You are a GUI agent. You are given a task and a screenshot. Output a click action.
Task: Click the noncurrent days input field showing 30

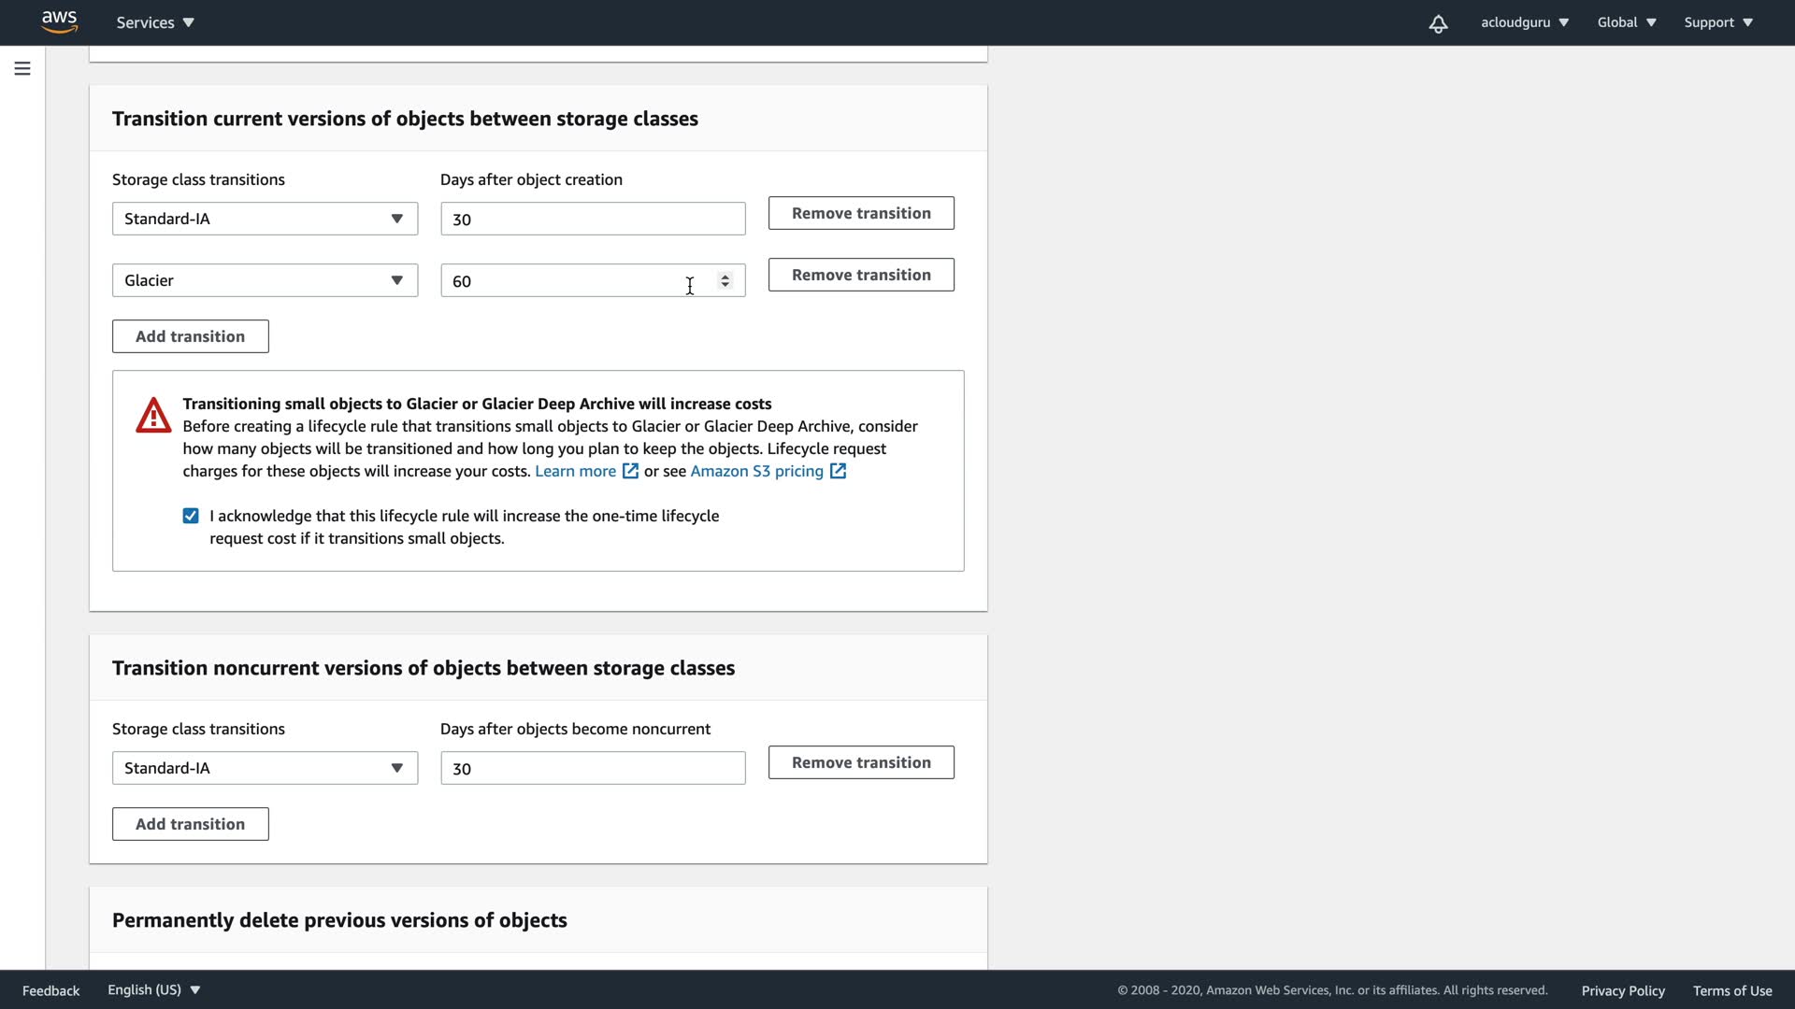click(592, 768)
